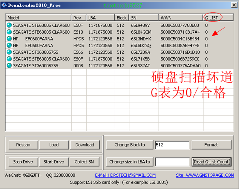The image size is (239, 189).
Task: Click the LBA value 1172123568 for SN 6SL932AT
Action: tap(100, 66)
